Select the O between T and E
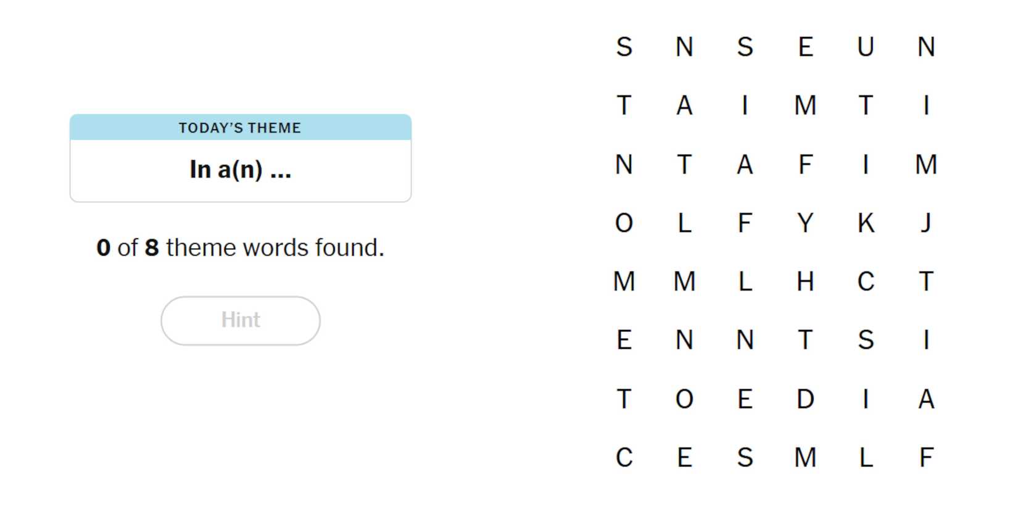The height and width of the screenshot is (509, 1018). 684,399
